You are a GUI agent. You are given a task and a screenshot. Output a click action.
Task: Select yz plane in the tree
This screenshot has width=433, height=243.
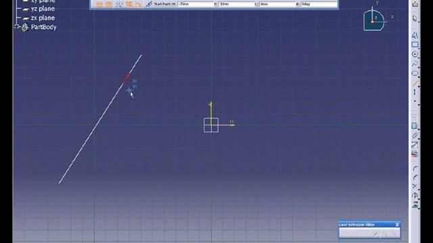click(x=43, y=9)
